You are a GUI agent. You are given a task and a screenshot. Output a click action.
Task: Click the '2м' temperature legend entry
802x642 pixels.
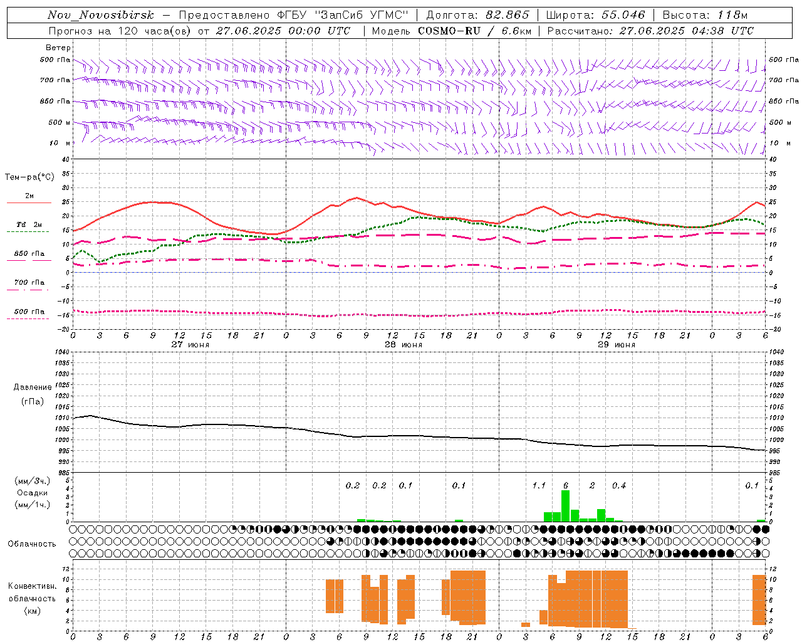tap(29, 196)
